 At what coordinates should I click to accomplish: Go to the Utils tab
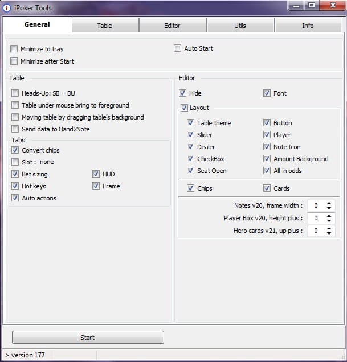pos(240,25)
